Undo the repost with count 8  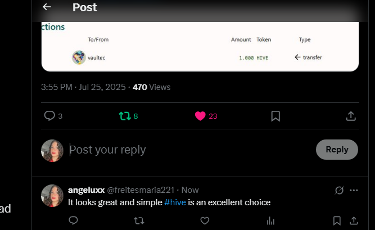pos(128,116)
